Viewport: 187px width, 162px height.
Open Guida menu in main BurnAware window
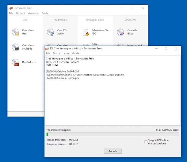pos(45,13)
